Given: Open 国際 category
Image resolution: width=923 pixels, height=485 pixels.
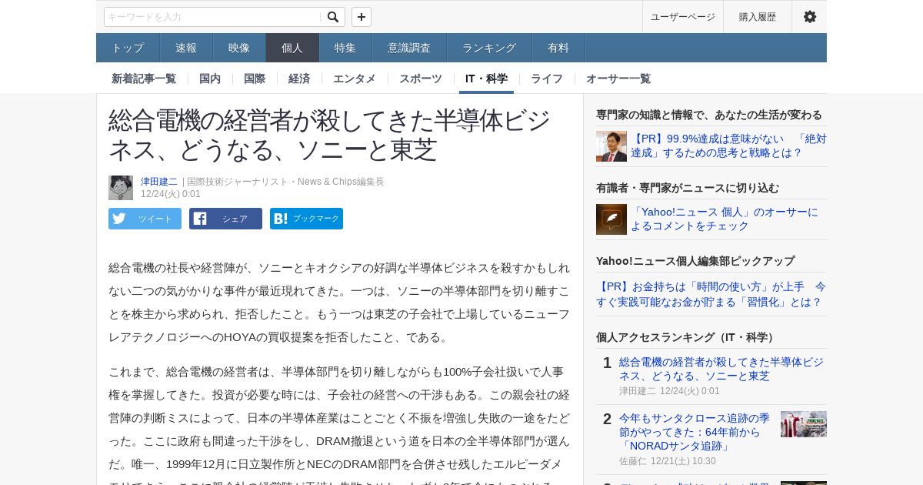Looking at the screenshot, I should 255,79.
